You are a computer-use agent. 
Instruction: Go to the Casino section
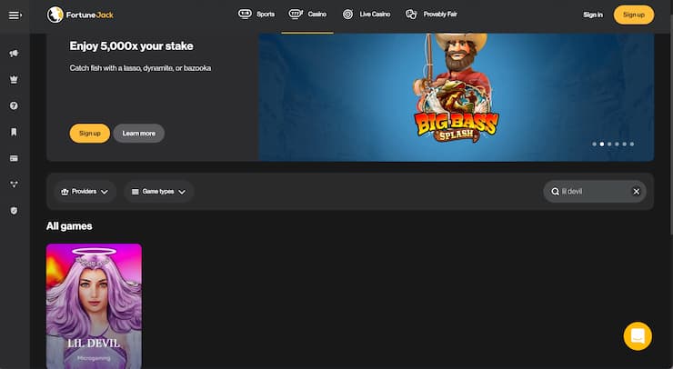pos(307,15)
